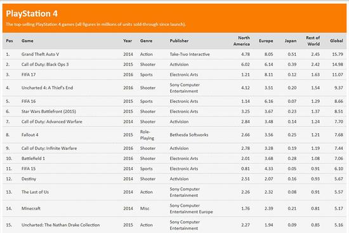
Task: Open Uncharted 4: A Thief's End entry
Action: (x=47, y=88)
